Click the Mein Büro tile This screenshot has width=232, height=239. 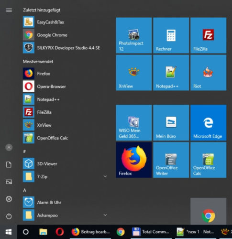(x=171, y=123)
